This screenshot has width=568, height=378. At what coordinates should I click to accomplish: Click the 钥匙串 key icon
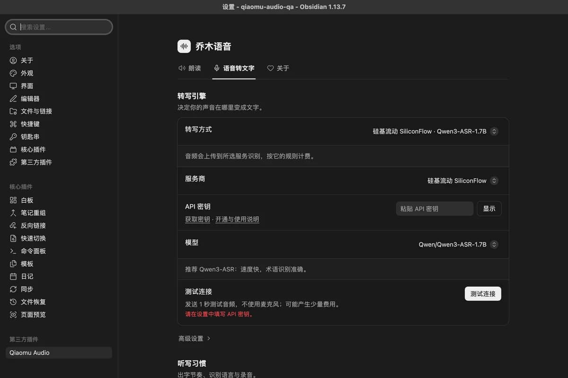[13, 137]
